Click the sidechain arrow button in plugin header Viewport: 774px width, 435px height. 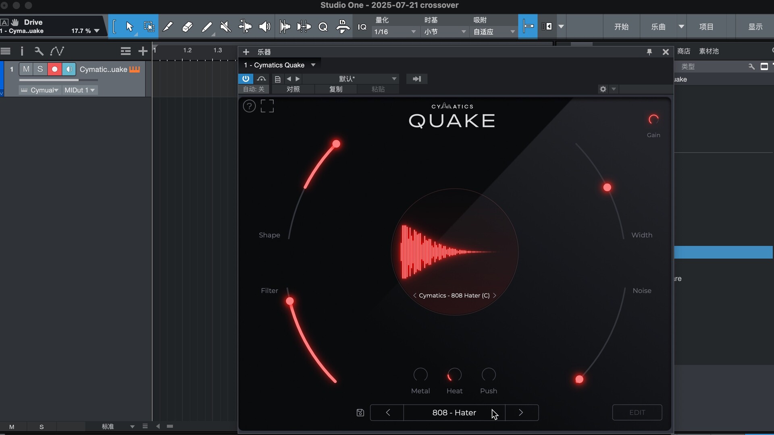point(417,79)
